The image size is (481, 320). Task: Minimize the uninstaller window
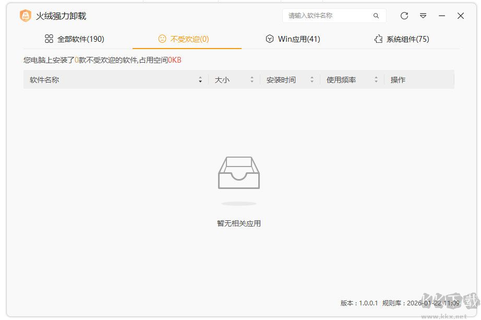pos(442,16)
